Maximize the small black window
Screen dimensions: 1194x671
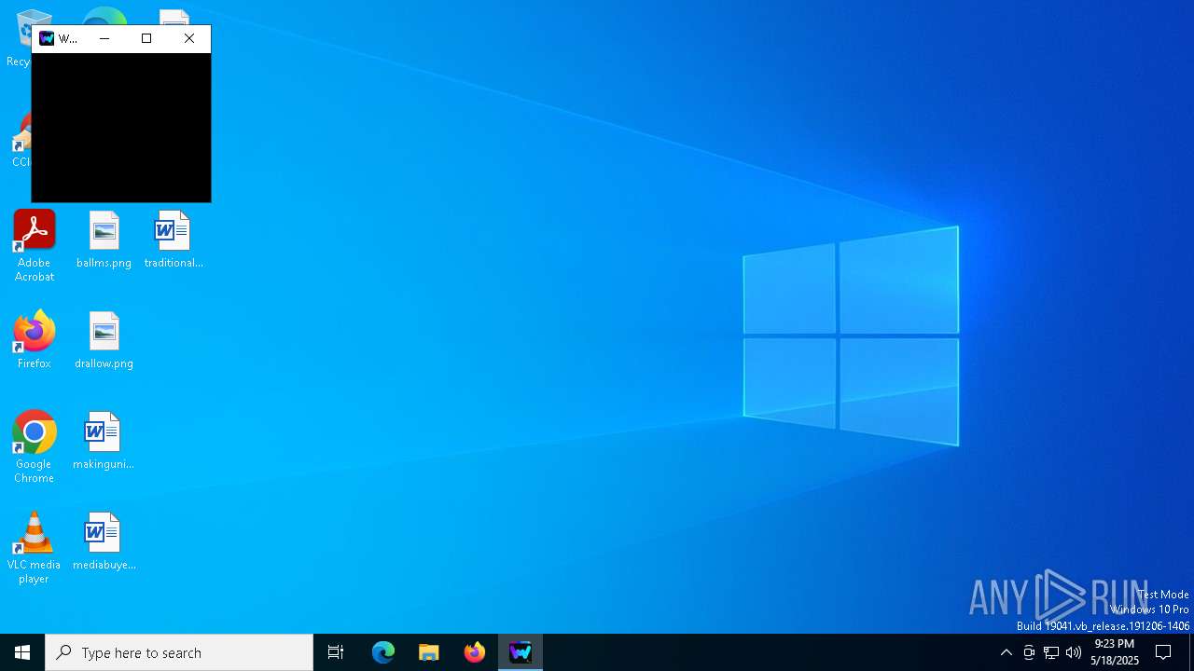tap(146, 38)
